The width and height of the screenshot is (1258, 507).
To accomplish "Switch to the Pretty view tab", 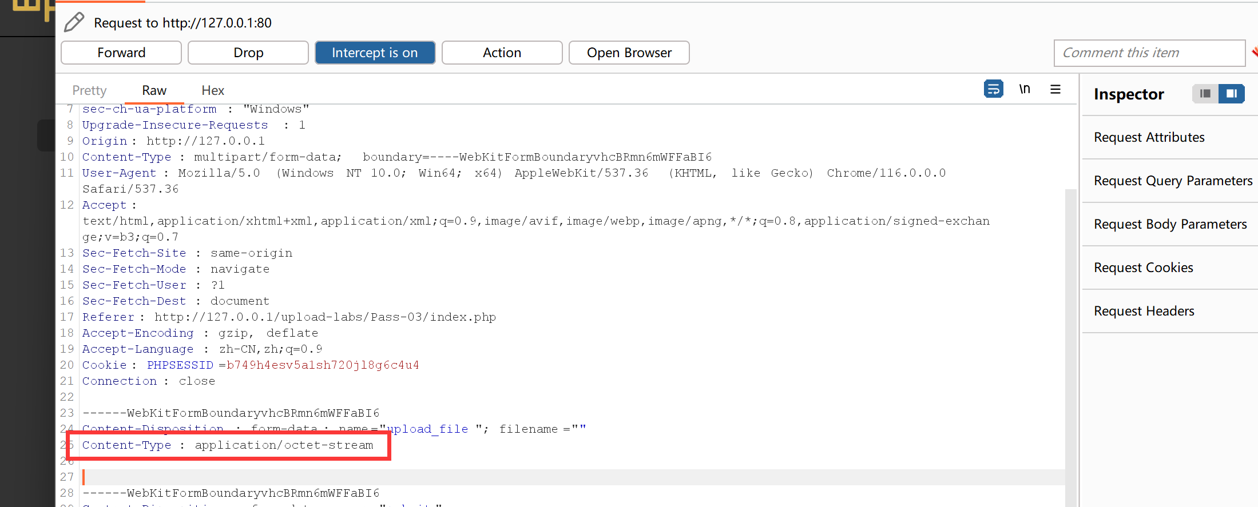I will [89, 90].
